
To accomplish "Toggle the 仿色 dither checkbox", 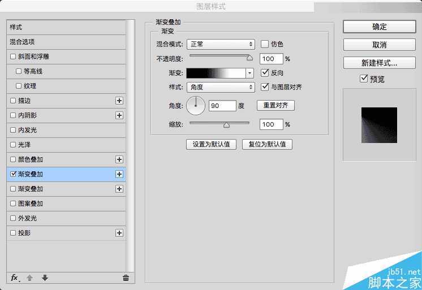I will [x=265, y=44].
